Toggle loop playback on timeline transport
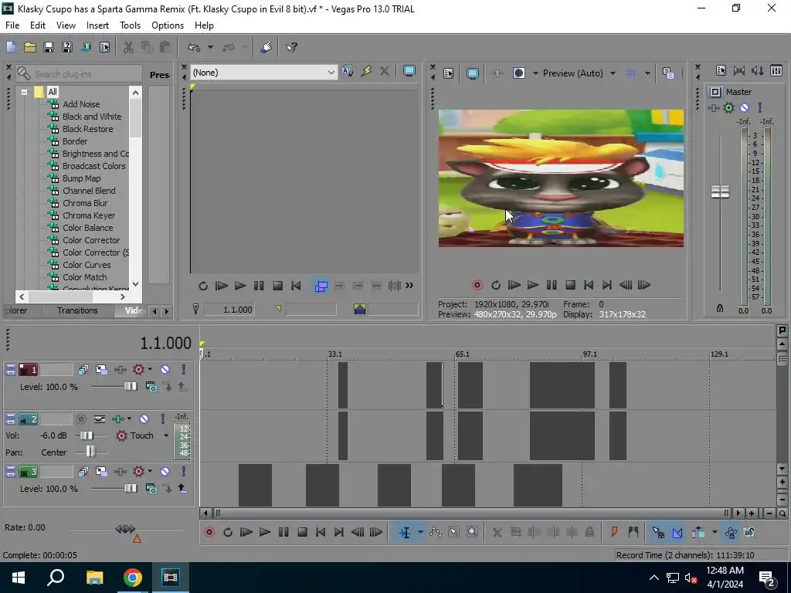 228,532
